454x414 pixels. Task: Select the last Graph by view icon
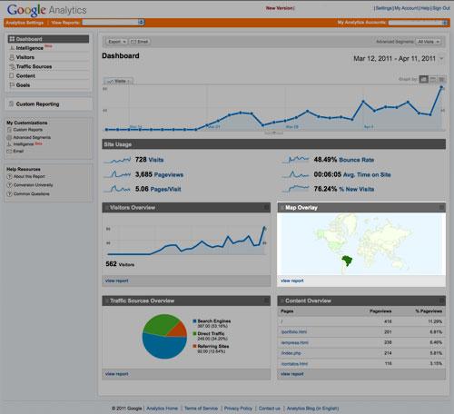coord(442,79)
